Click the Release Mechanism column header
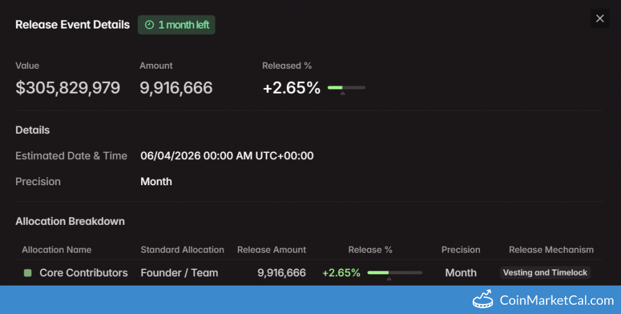Screen dimensions: 621x314 (551, 250)
